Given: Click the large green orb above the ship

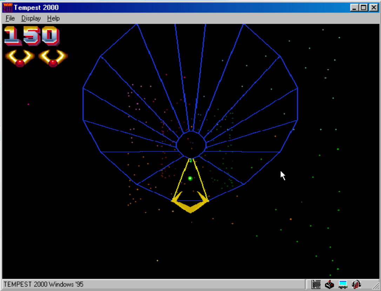Looking at the screenshot, I should pos(190,179).
